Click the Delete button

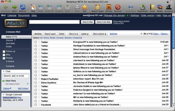(x=61, y=34)
